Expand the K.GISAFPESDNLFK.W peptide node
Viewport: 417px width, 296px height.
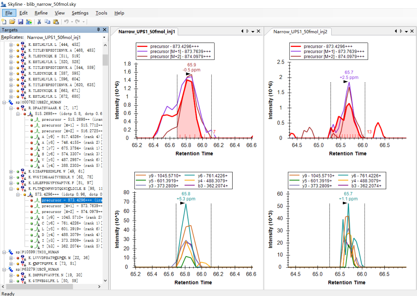point(11,171)
